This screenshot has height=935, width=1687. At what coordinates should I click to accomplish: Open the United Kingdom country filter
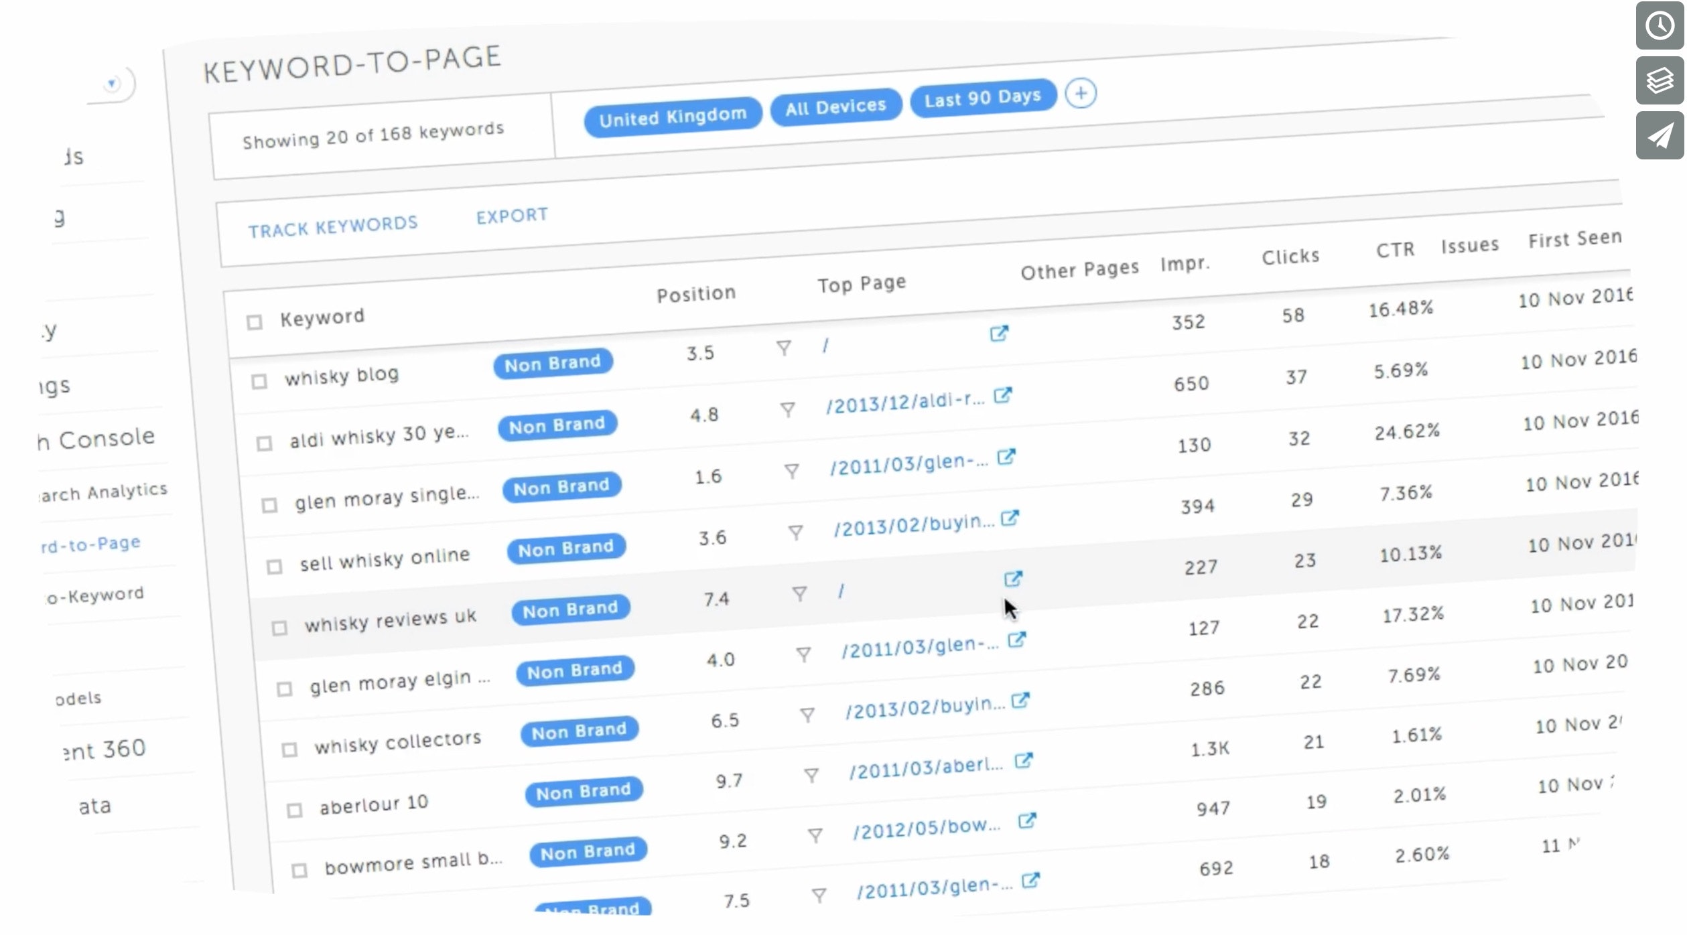click(x=672, y=117)
